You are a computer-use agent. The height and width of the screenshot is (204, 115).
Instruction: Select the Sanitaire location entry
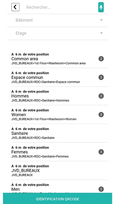pos(60,133)
